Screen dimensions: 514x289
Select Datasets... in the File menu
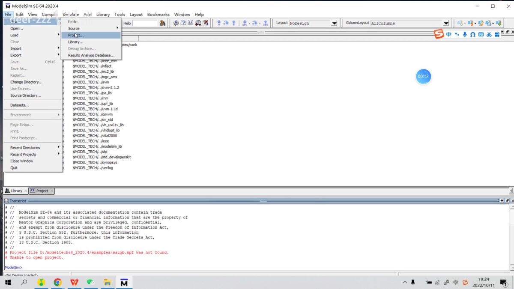33,105
